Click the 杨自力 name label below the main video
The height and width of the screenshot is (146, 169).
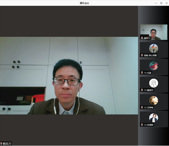pos(7,144)
